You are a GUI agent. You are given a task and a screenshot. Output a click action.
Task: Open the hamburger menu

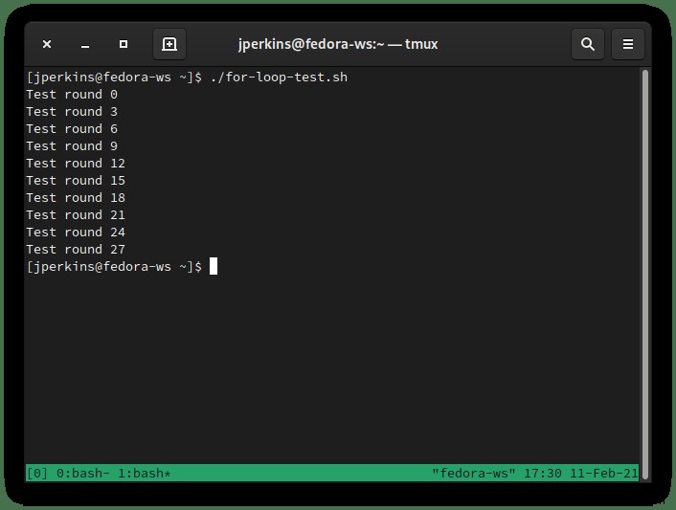[x=628, y=44]
